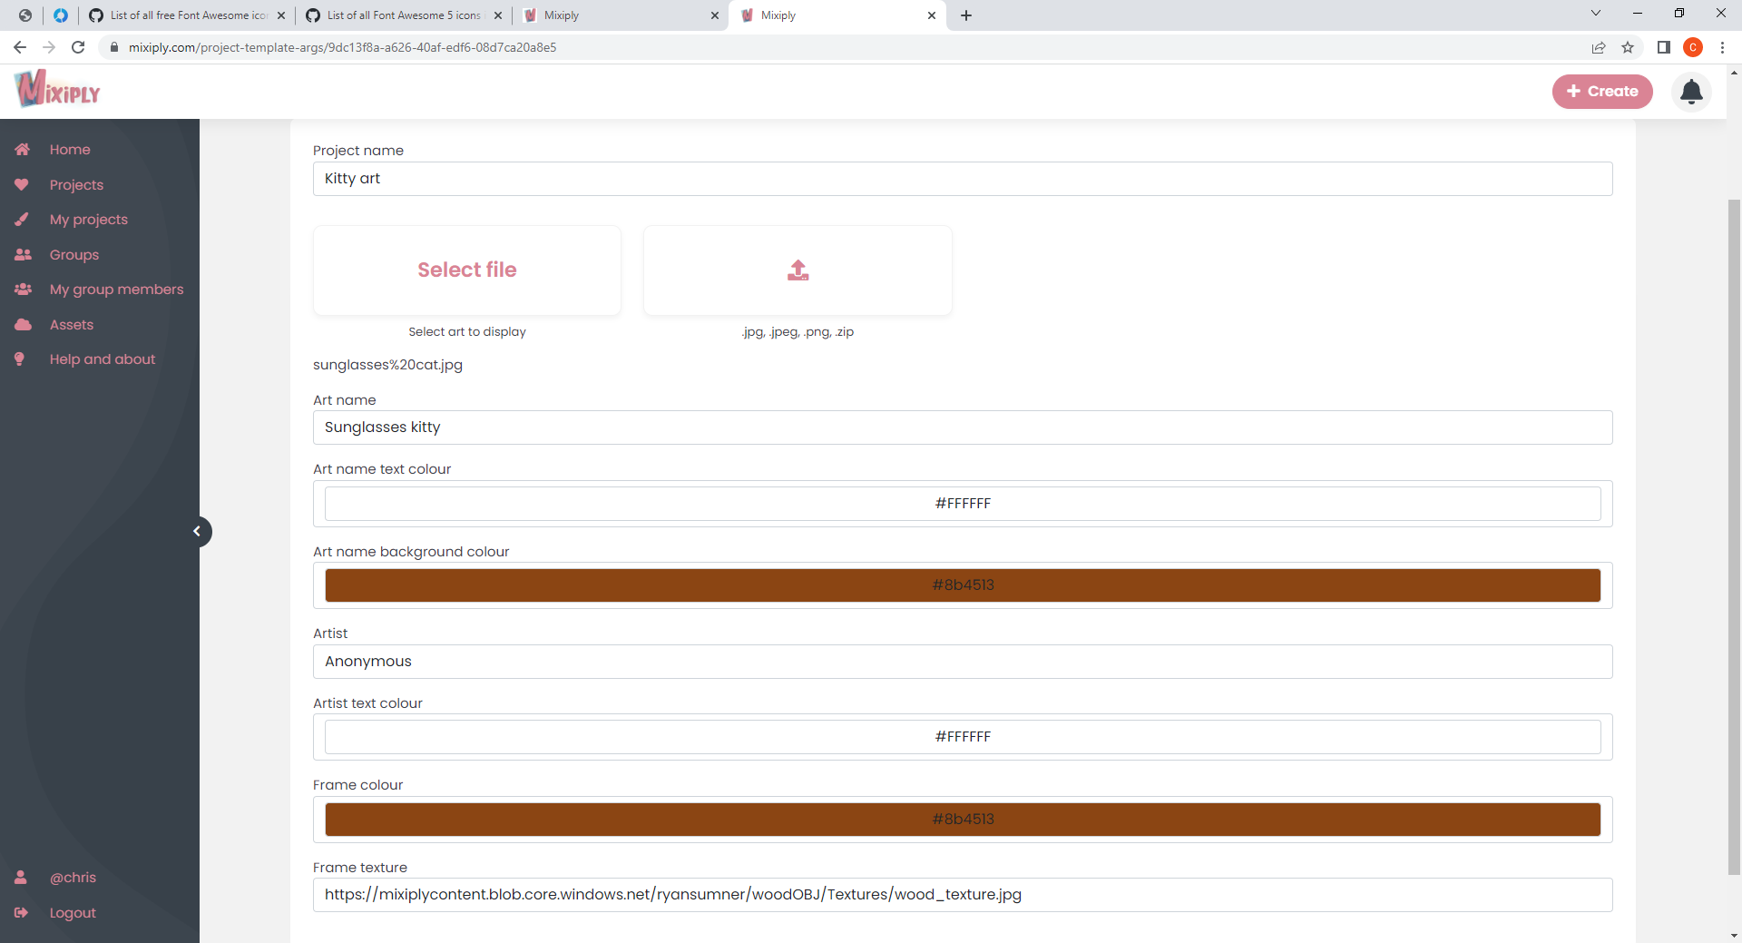Image resolution: width=1742 pixels, height=943 pixels.
Task: Click the My group members icon
Action: [x=24, y=290]
